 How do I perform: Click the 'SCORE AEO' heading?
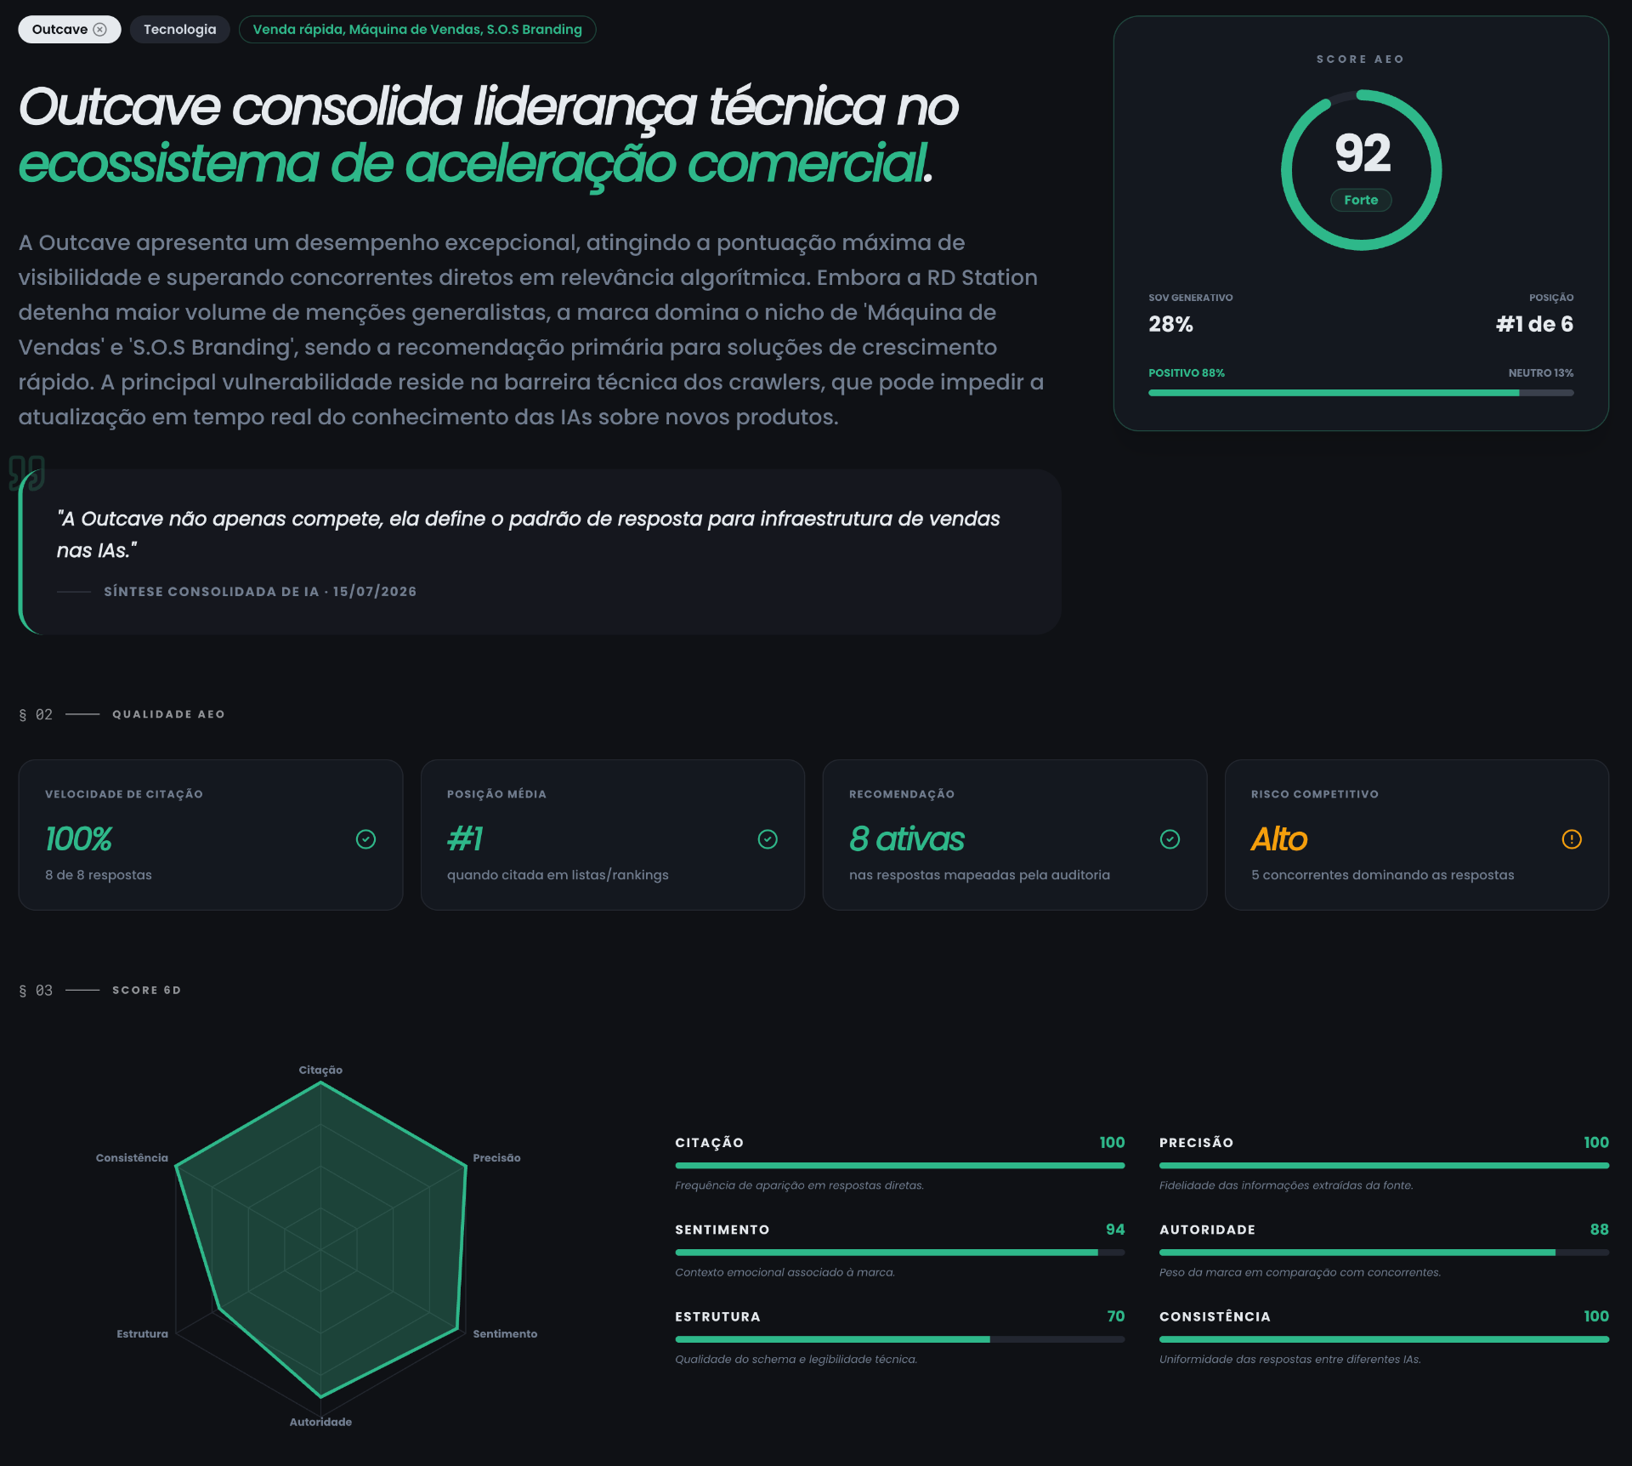(1361, 59)
